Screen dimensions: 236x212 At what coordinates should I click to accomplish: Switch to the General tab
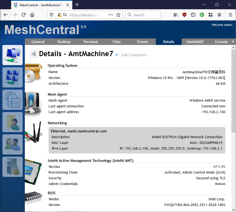click(x=38, y=42)
